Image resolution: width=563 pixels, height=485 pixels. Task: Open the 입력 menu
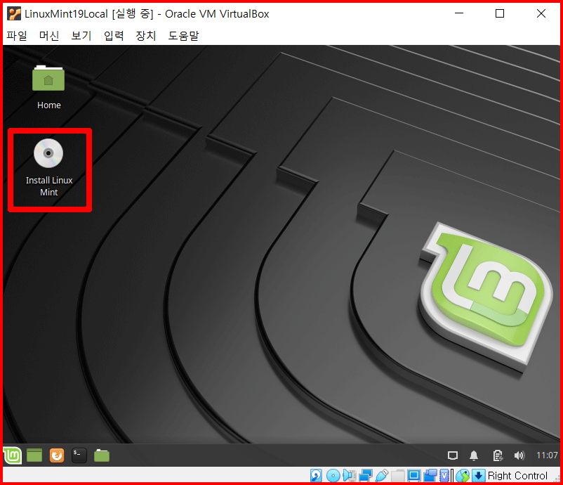[114, 36]
